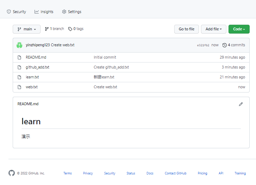Open the latest commit message Create web.txt

click(x=63, y=45)
